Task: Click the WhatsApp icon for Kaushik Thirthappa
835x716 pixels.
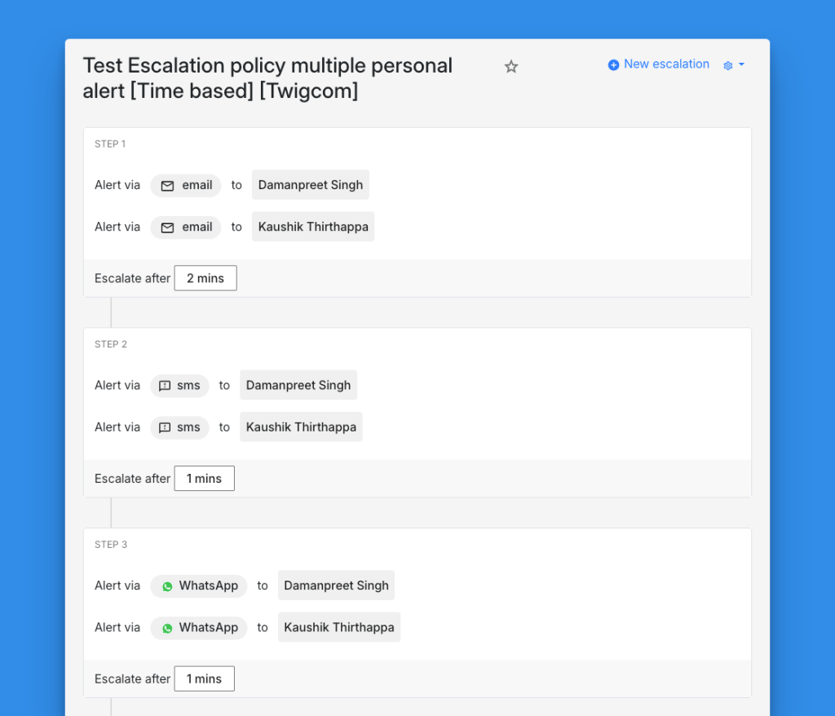Action: coord(167,628)
